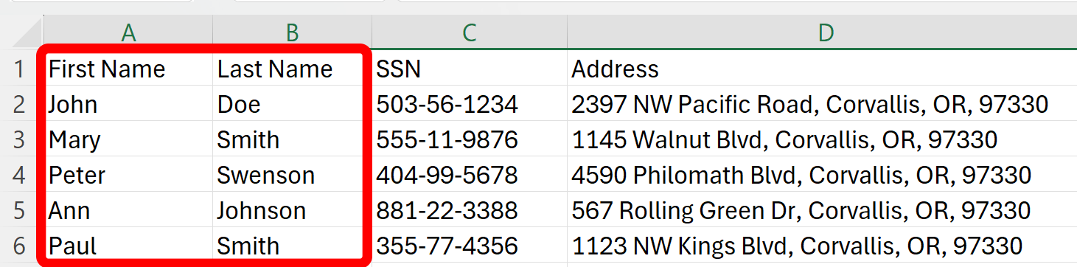Select the SSN cell '555-11-9876'
The height and width of the screenshot is (267, 1077).
(470, 139)
